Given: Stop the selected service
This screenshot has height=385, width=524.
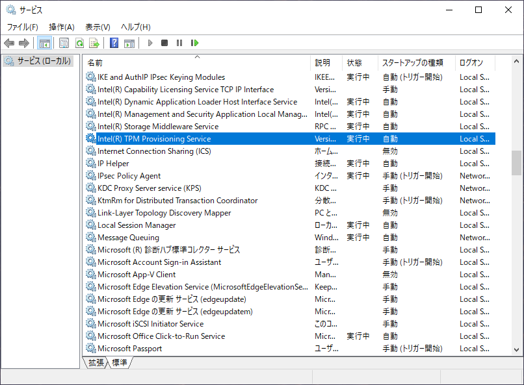Looking at the screenshot, I should click(x=164, y=43).
